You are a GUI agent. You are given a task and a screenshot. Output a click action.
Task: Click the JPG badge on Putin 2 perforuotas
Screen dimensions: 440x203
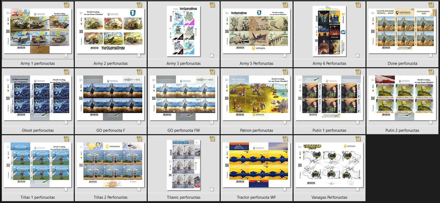coord(431,72)
